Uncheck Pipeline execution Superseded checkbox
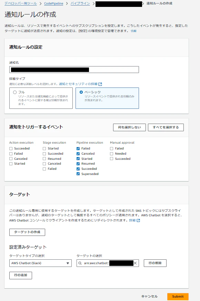 click(78, 174)
